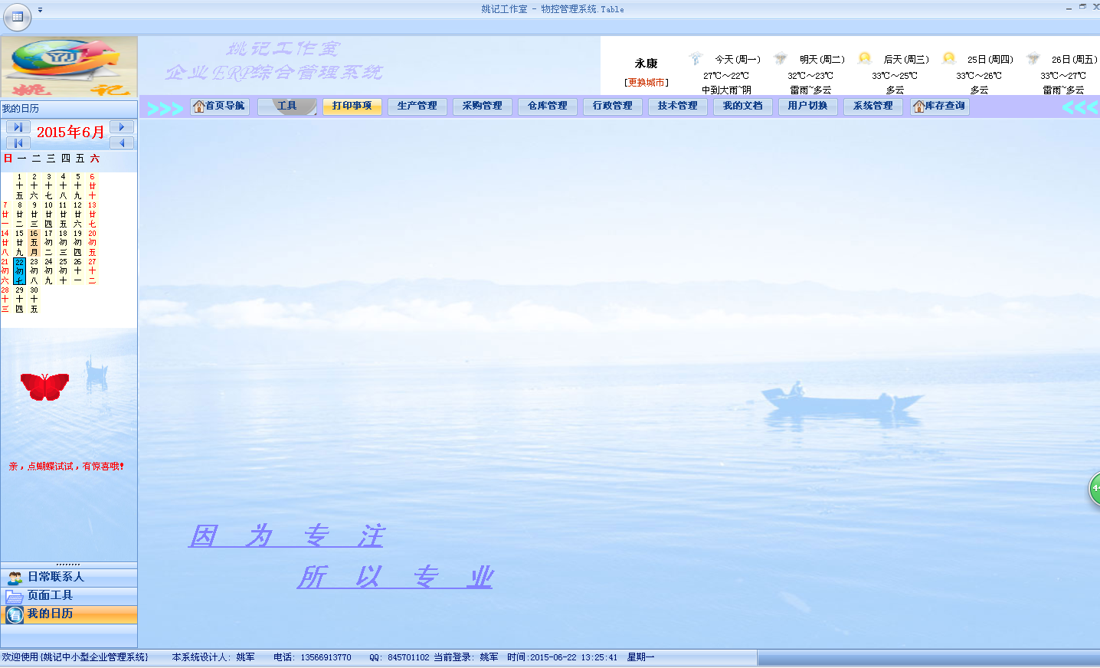Expand the 工具 tools dropdown

286,106
